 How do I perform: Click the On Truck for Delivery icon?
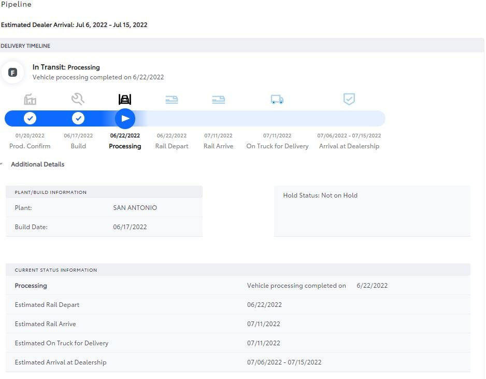tap(277, 100)
